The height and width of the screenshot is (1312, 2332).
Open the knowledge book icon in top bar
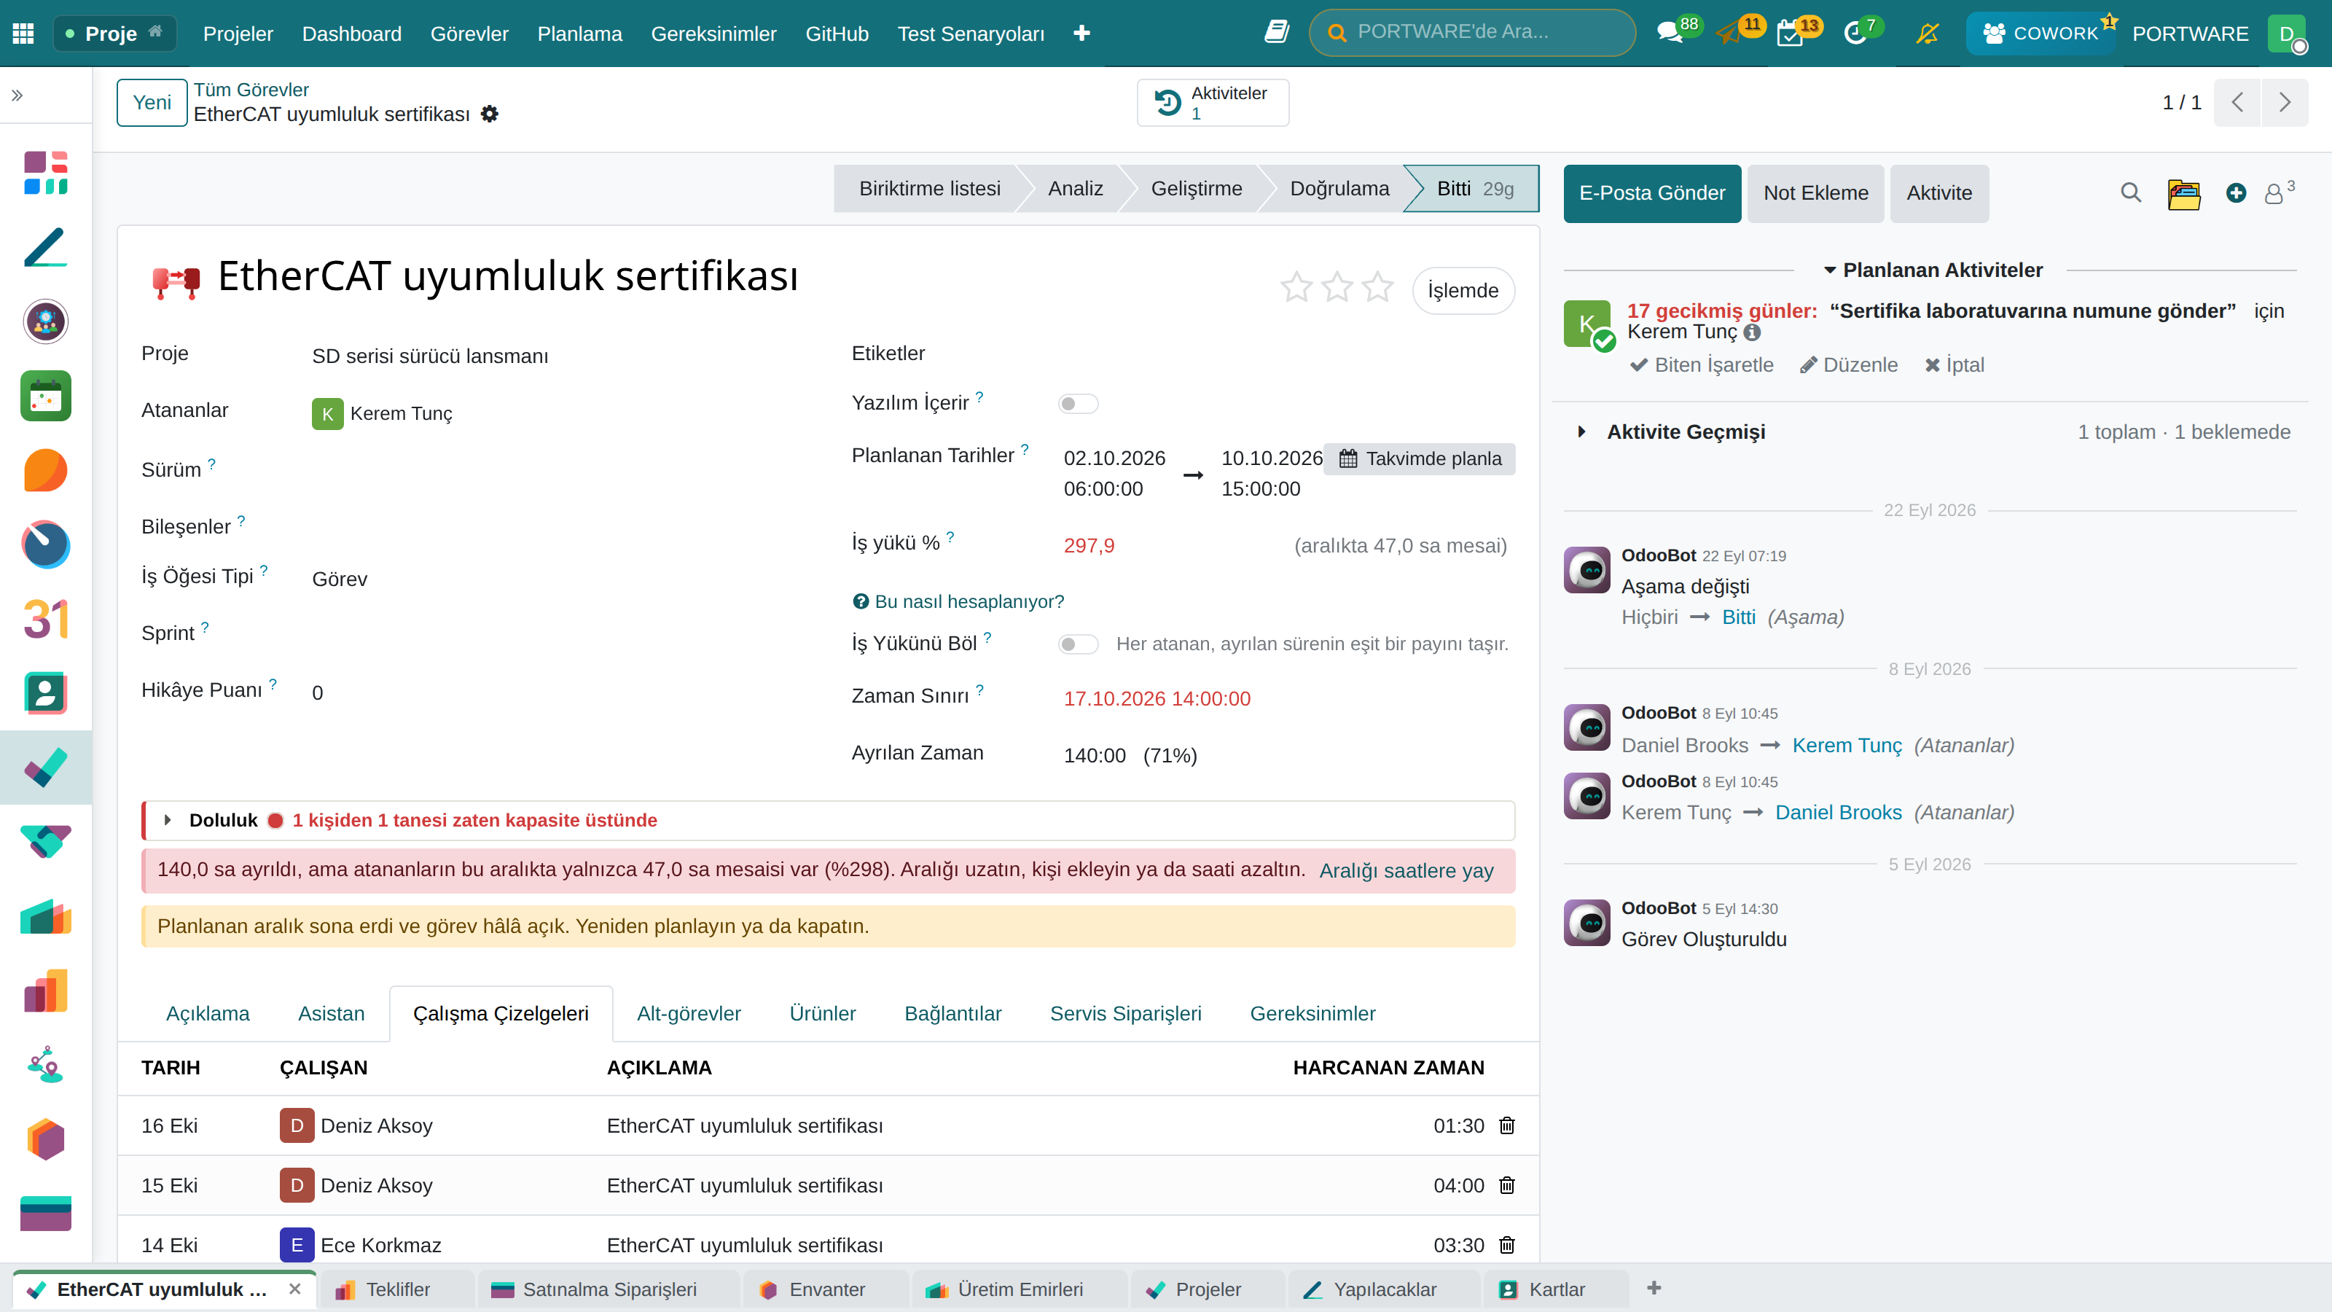click(x=1277, y=33)
